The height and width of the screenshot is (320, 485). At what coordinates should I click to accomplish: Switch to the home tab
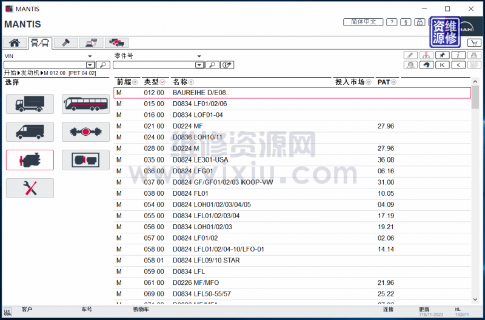tap(14, 42)
